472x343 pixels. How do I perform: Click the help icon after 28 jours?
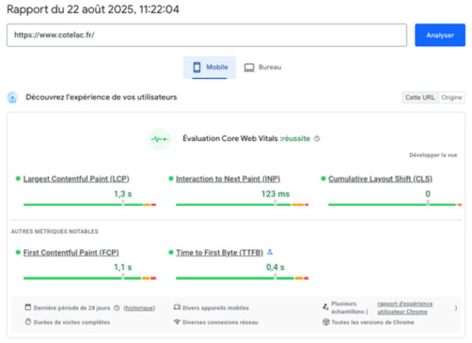coord(117,308)
